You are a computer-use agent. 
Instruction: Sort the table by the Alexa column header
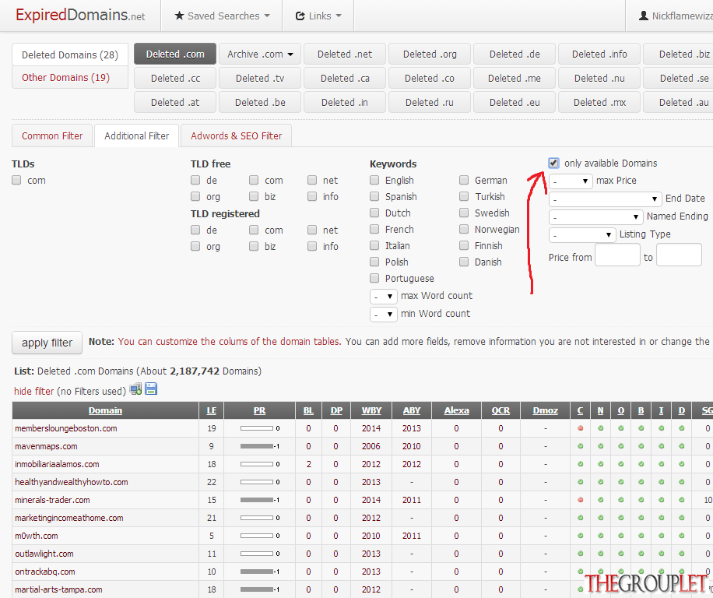pyautogui.click(x=456, y=410)
